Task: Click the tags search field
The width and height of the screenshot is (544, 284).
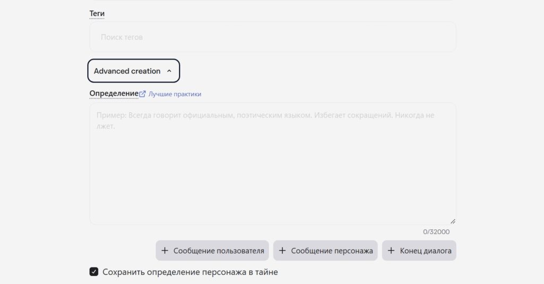Action: tap(273, 37)
